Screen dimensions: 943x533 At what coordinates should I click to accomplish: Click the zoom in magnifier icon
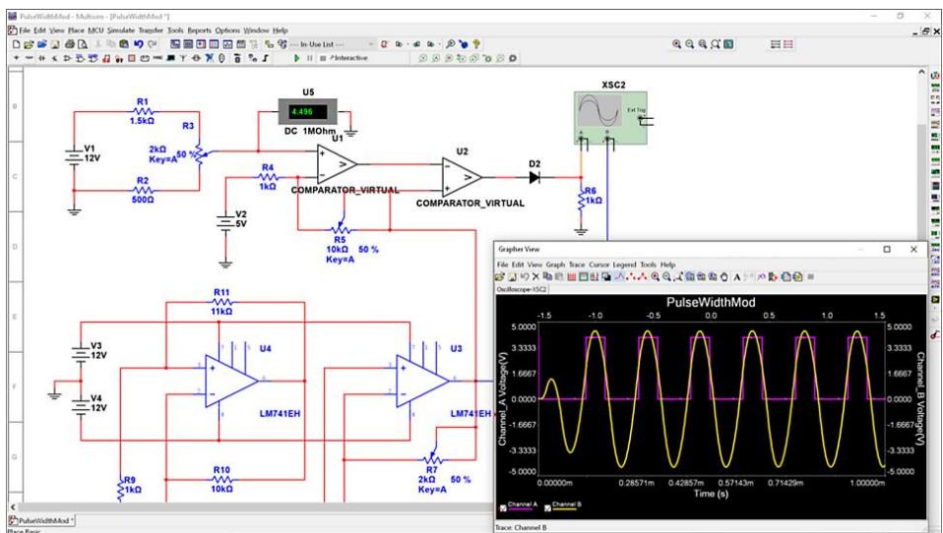click(677, 45)
